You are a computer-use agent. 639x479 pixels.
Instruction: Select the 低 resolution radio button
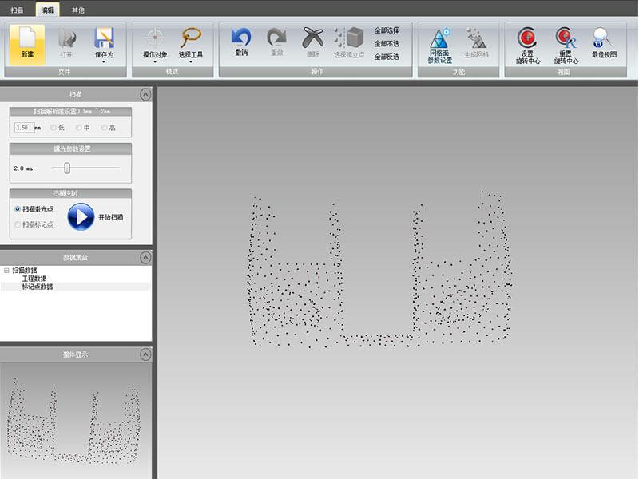(x=54, y=128)
